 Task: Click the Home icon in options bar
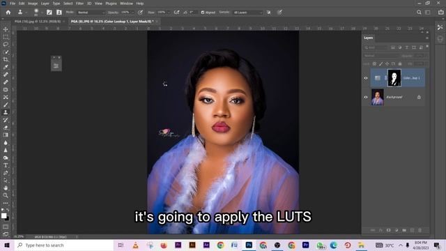(8, 13)
